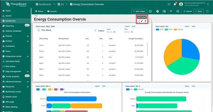Open the top-right three-dot menu
This screenshot has height=112, width=213.
point(208,4)
